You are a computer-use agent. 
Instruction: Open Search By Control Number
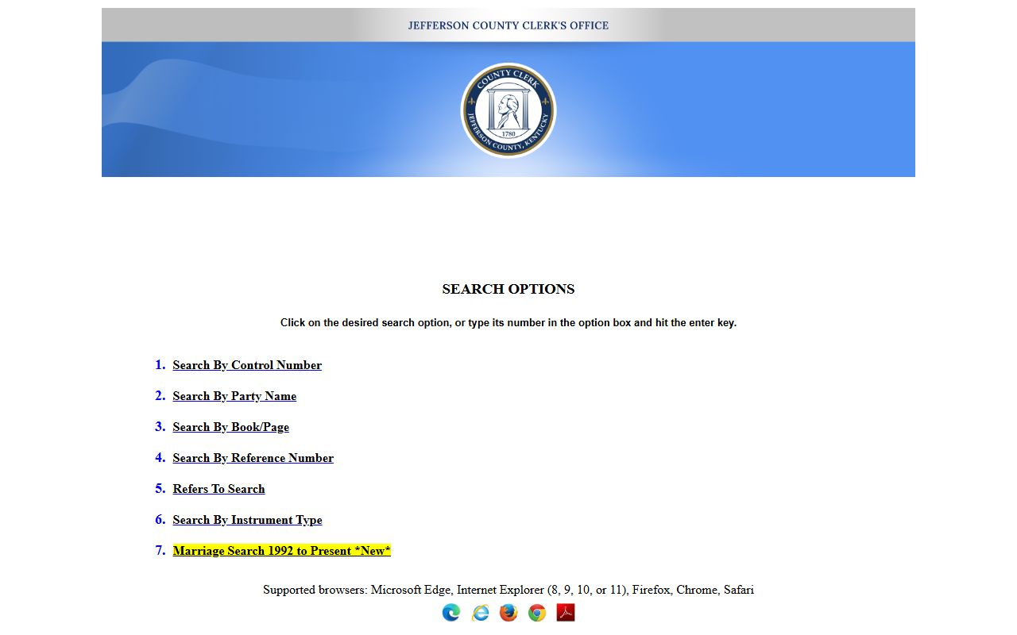tap(247, 365)
